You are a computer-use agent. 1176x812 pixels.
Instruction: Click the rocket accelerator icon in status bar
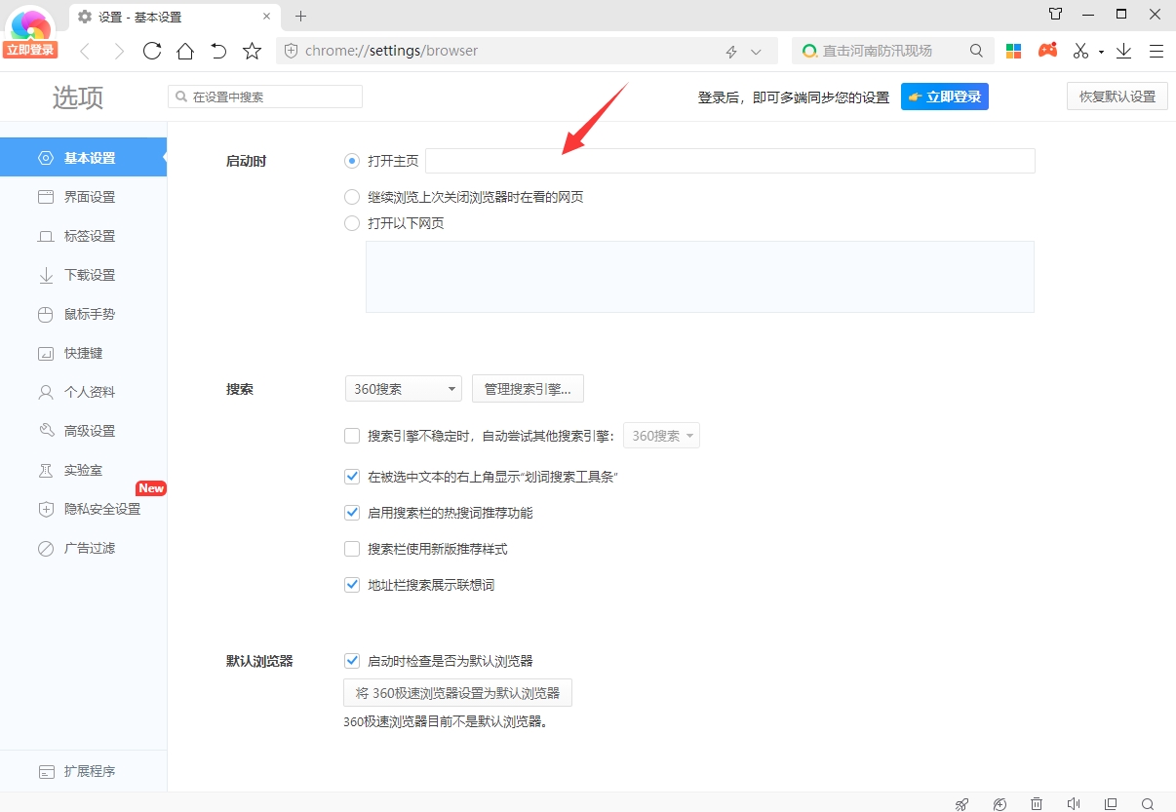(961, 803)
